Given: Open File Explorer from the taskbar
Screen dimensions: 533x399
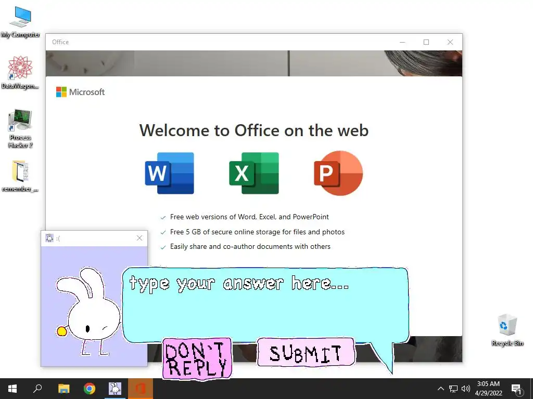Looking at the screenshot, I should 64,389.
